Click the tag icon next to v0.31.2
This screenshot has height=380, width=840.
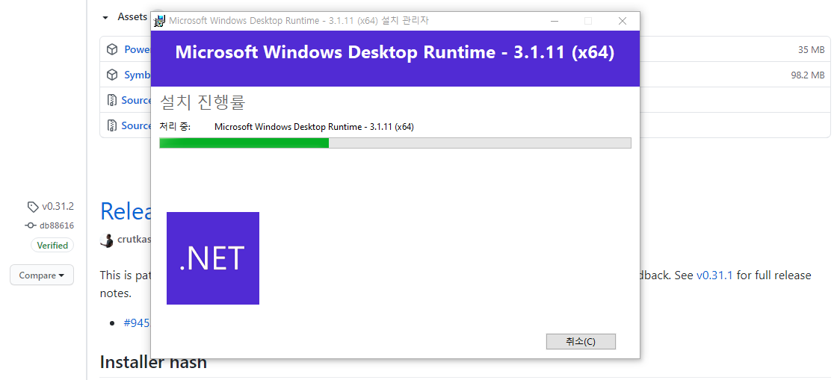pos(33,207)
